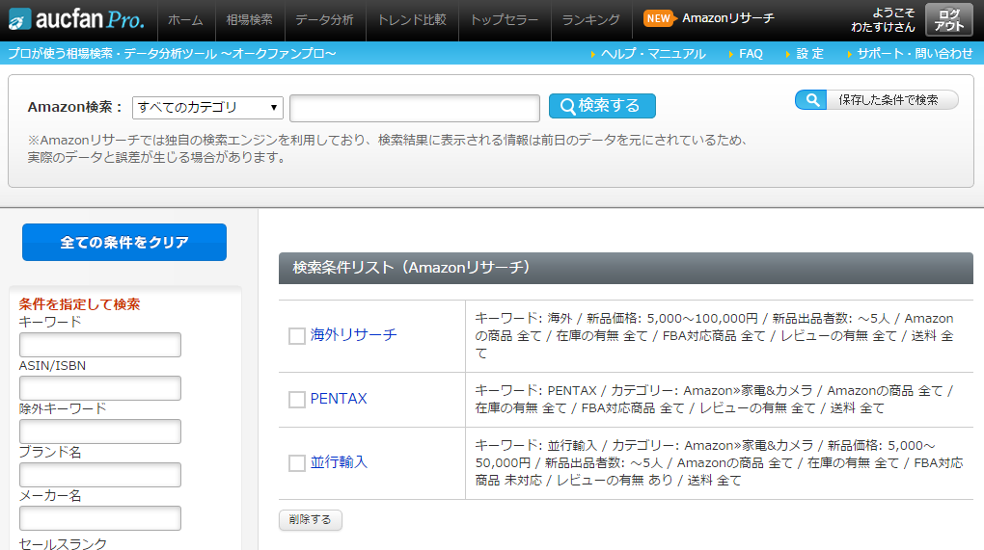Screen dimensions: 984x550
Task: Select the 並行輸入 checkbox
Action: click(297, 463)
